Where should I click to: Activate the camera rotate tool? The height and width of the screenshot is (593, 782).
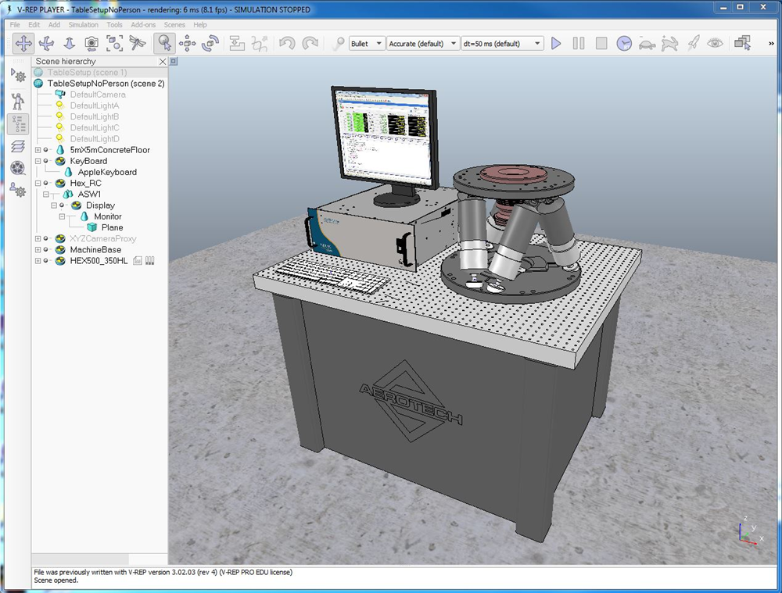pyautogui.click(x=45, y=43)
